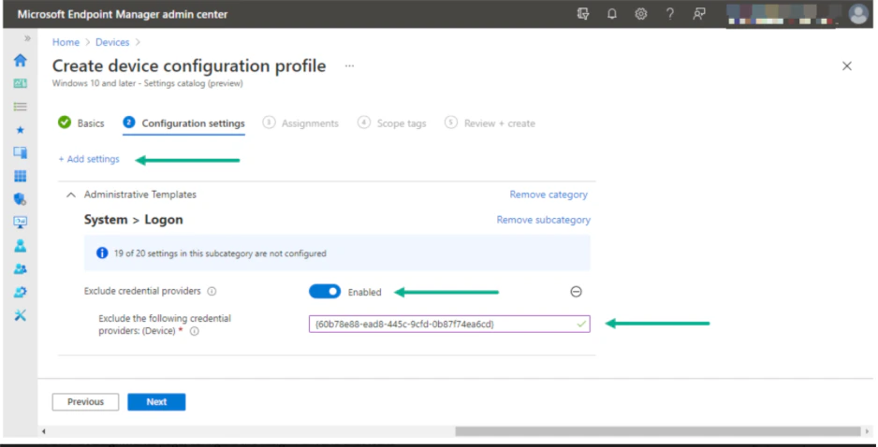Collapse the Administrative Templates category
Image resolution: width=878 pixels, height=447 pixels.
[71, 195]
